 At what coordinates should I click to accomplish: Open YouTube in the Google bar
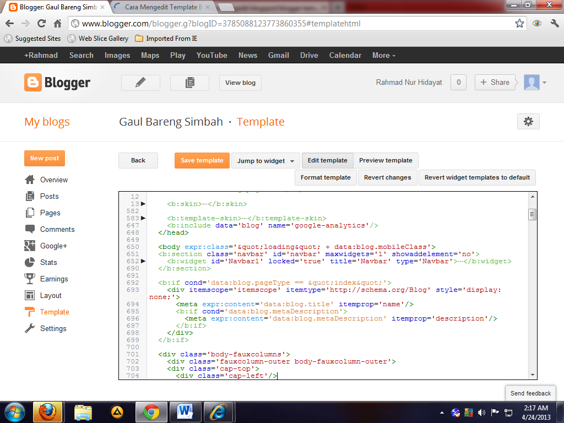(212, 56)
